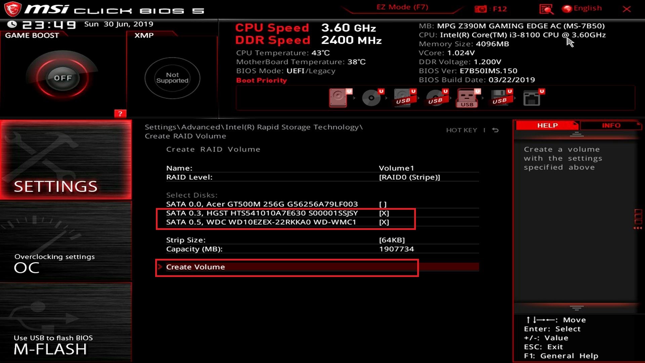Uncheck the HGST SATA 0.3 disk
645x363 pixels.
pos(384,213)
